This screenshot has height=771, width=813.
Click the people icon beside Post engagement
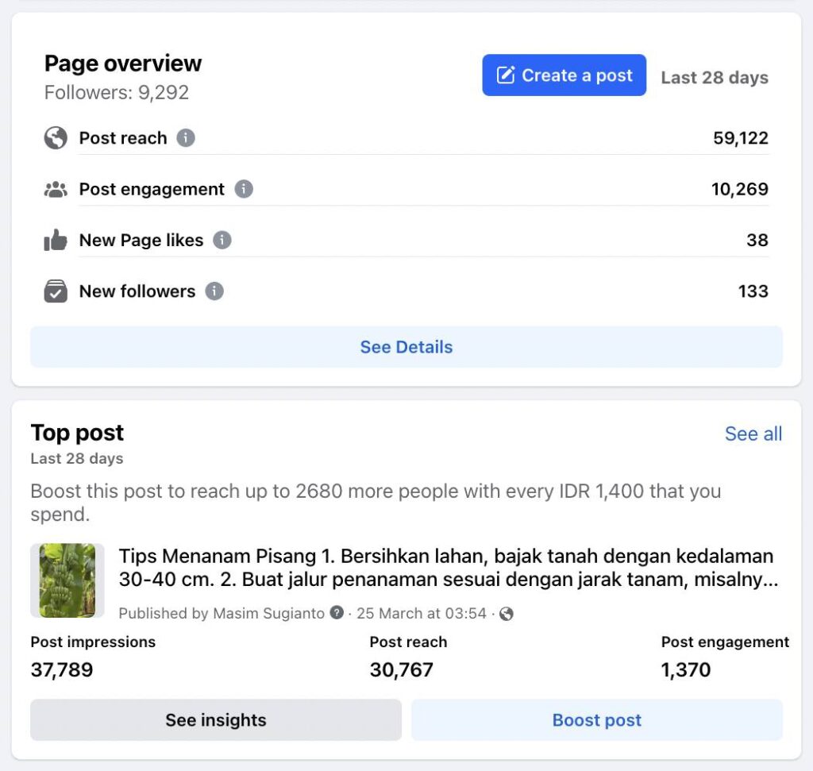56,190
